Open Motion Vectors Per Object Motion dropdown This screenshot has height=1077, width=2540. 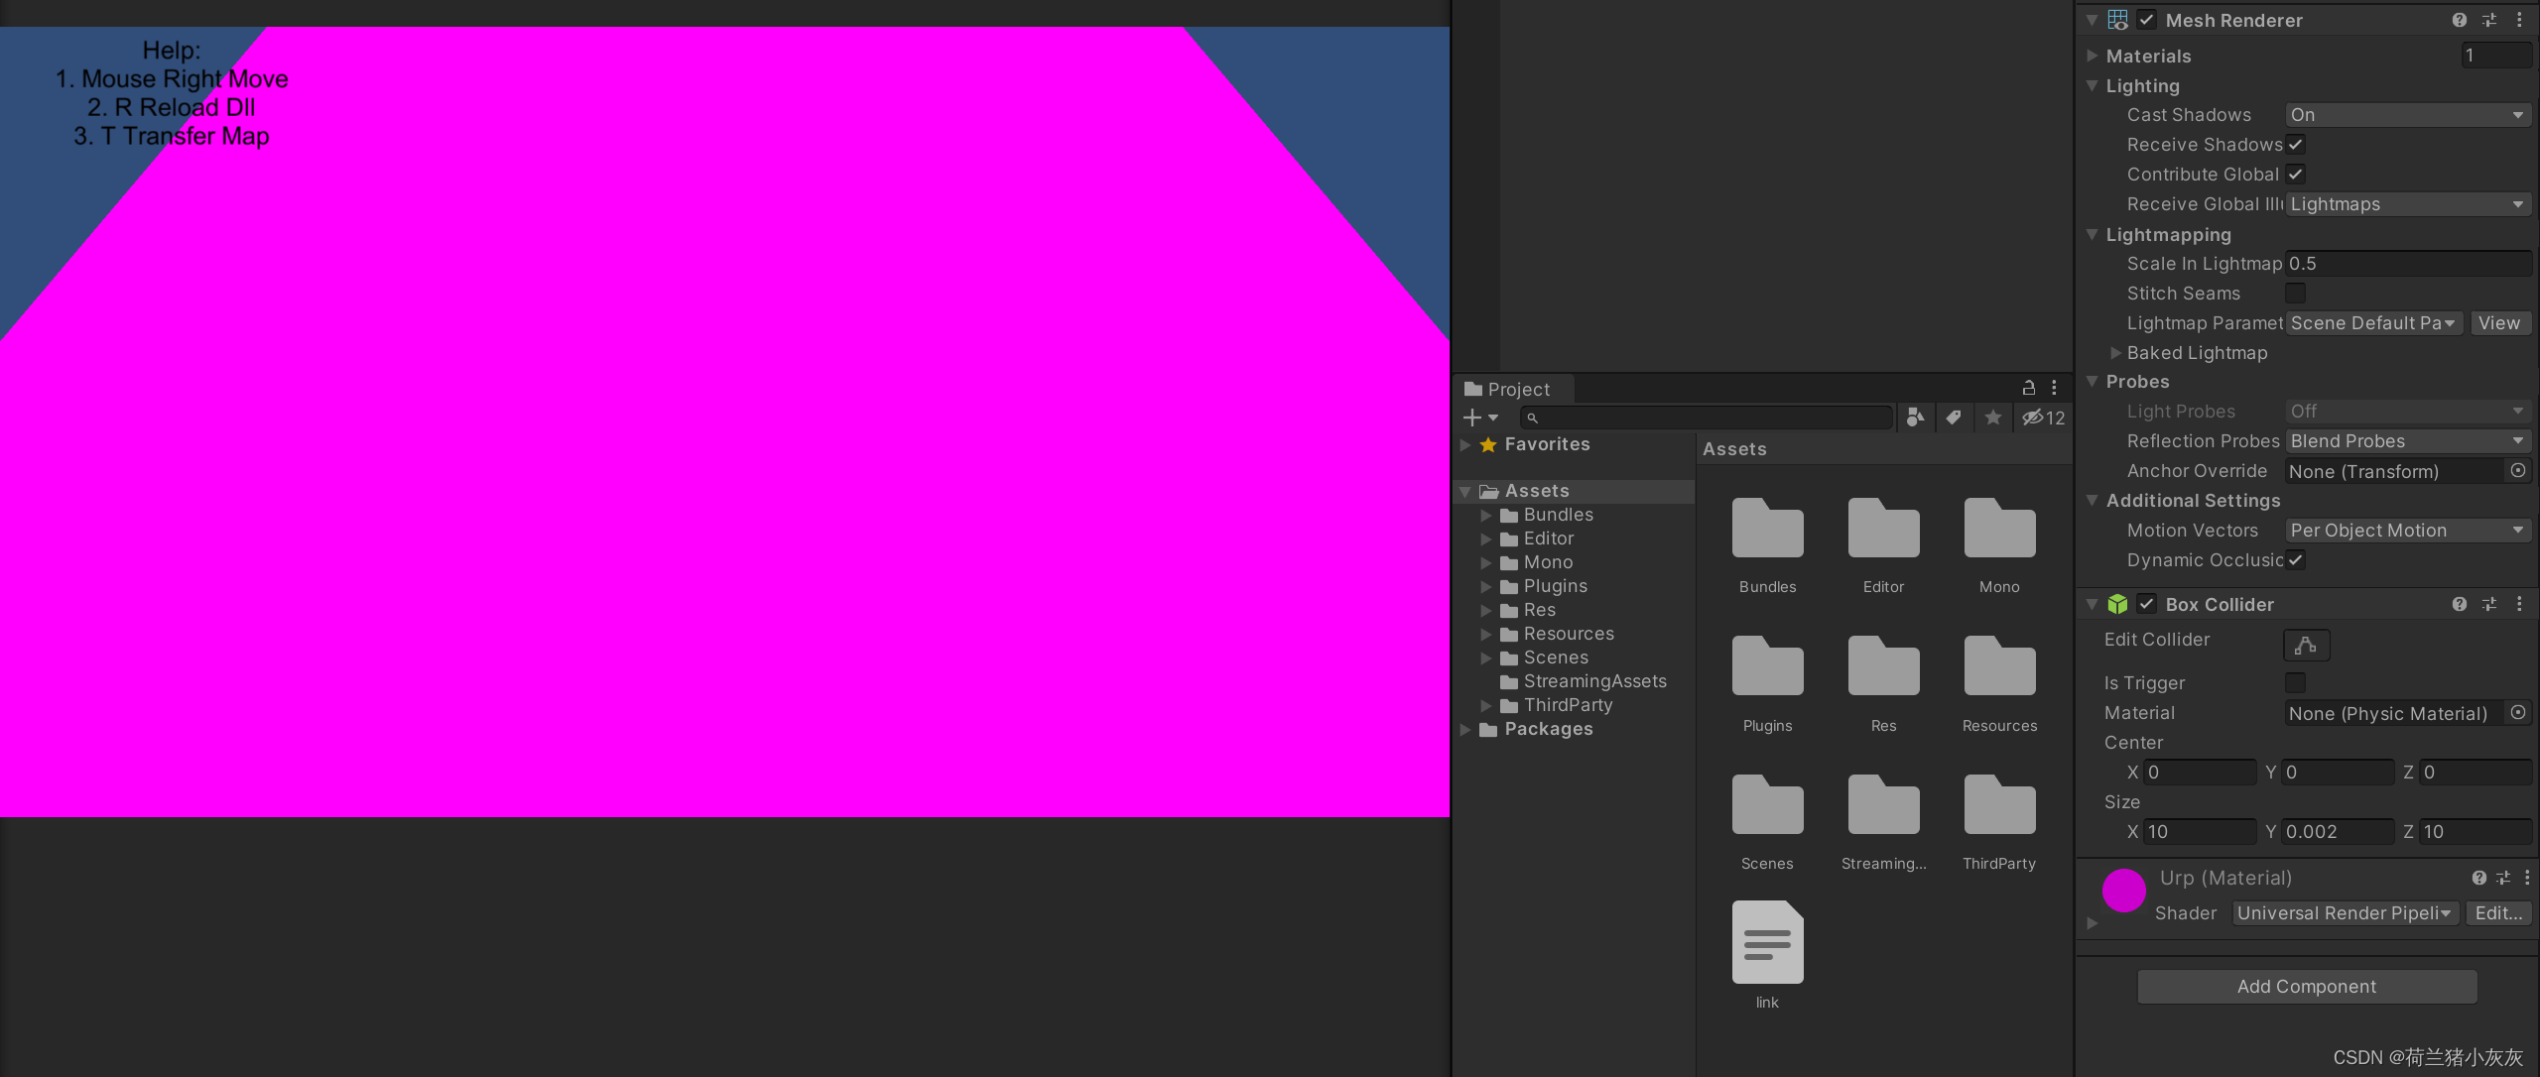(2408, 531)
